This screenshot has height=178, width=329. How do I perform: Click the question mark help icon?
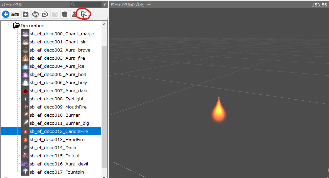tap(105, 4)
